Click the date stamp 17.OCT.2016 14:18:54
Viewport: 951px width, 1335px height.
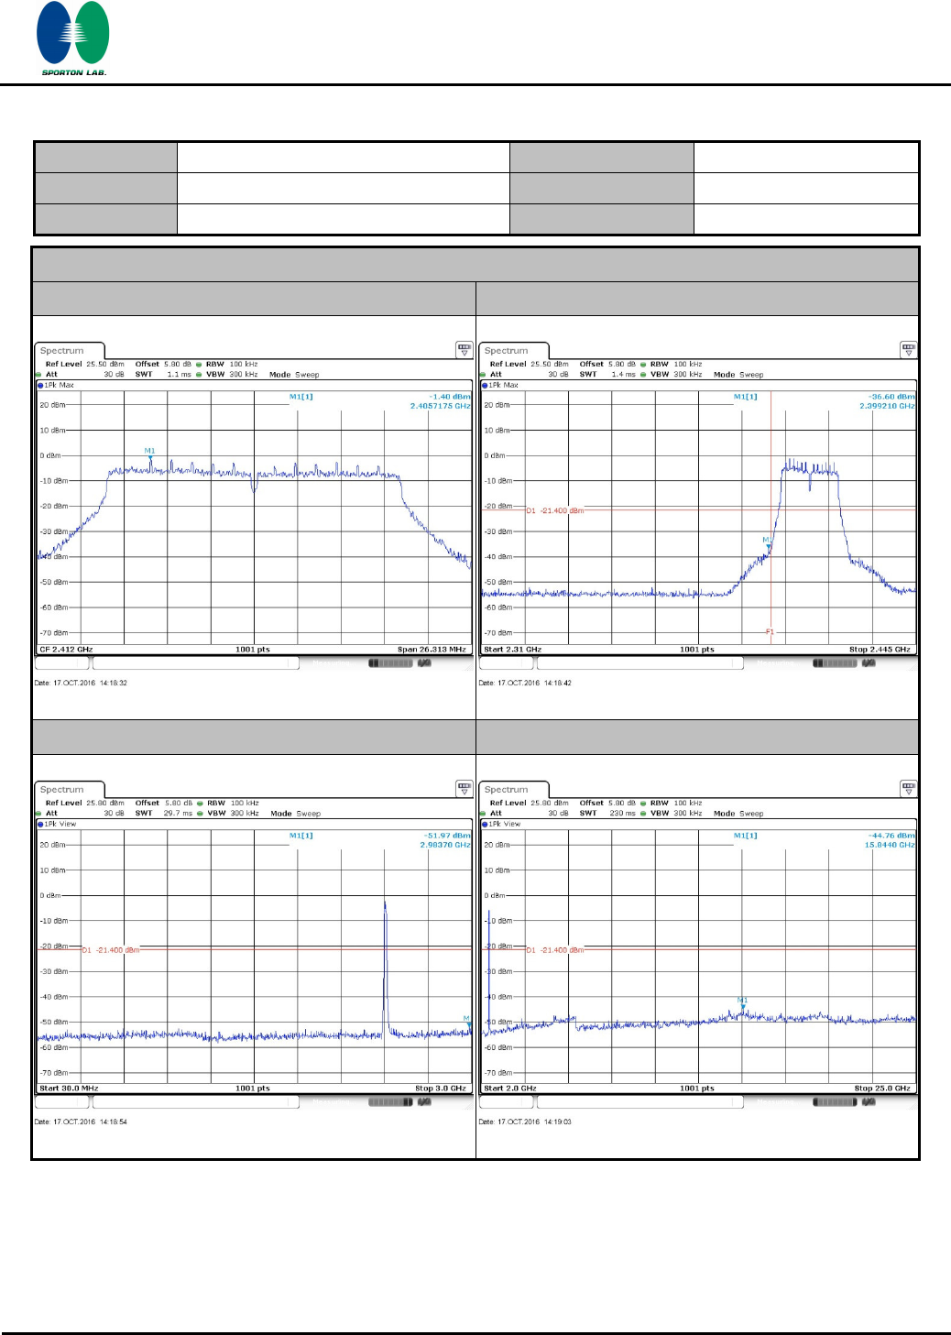pyautogui.click(x=81, y=1122)
